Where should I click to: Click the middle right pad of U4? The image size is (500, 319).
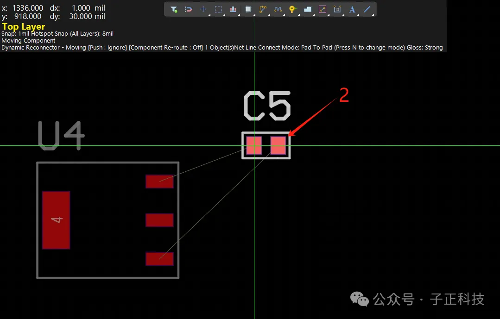159,220
